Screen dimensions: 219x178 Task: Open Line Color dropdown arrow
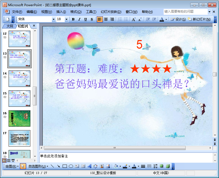[x=129, y=166]
